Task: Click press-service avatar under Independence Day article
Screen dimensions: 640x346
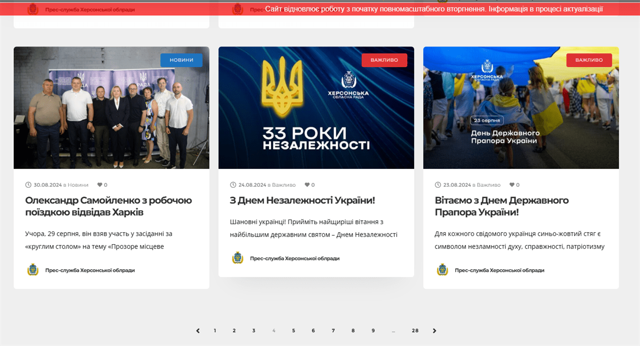Action: pos(238,258)
